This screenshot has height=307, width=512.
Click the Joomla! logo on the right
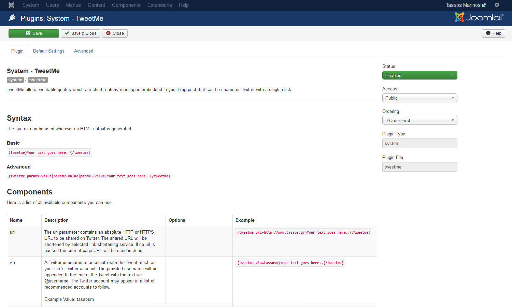[479, 17]
